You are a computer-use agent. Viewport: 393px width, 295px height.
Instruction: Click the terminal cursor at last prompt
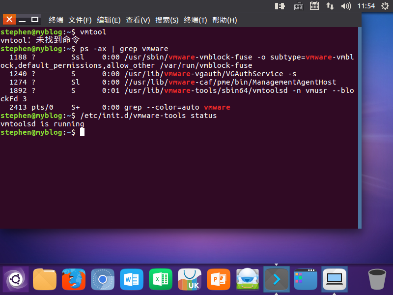(82, 132)
